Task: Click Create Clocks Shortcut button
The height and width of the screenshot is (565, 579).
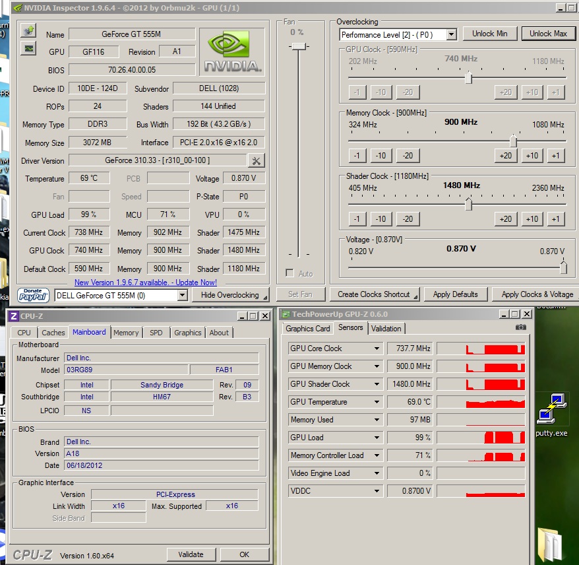Action: (x=374, y=294)
